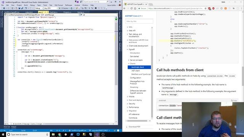
Task: Open Chrome's three-dot menu
Action: click(x=242, y=8)
